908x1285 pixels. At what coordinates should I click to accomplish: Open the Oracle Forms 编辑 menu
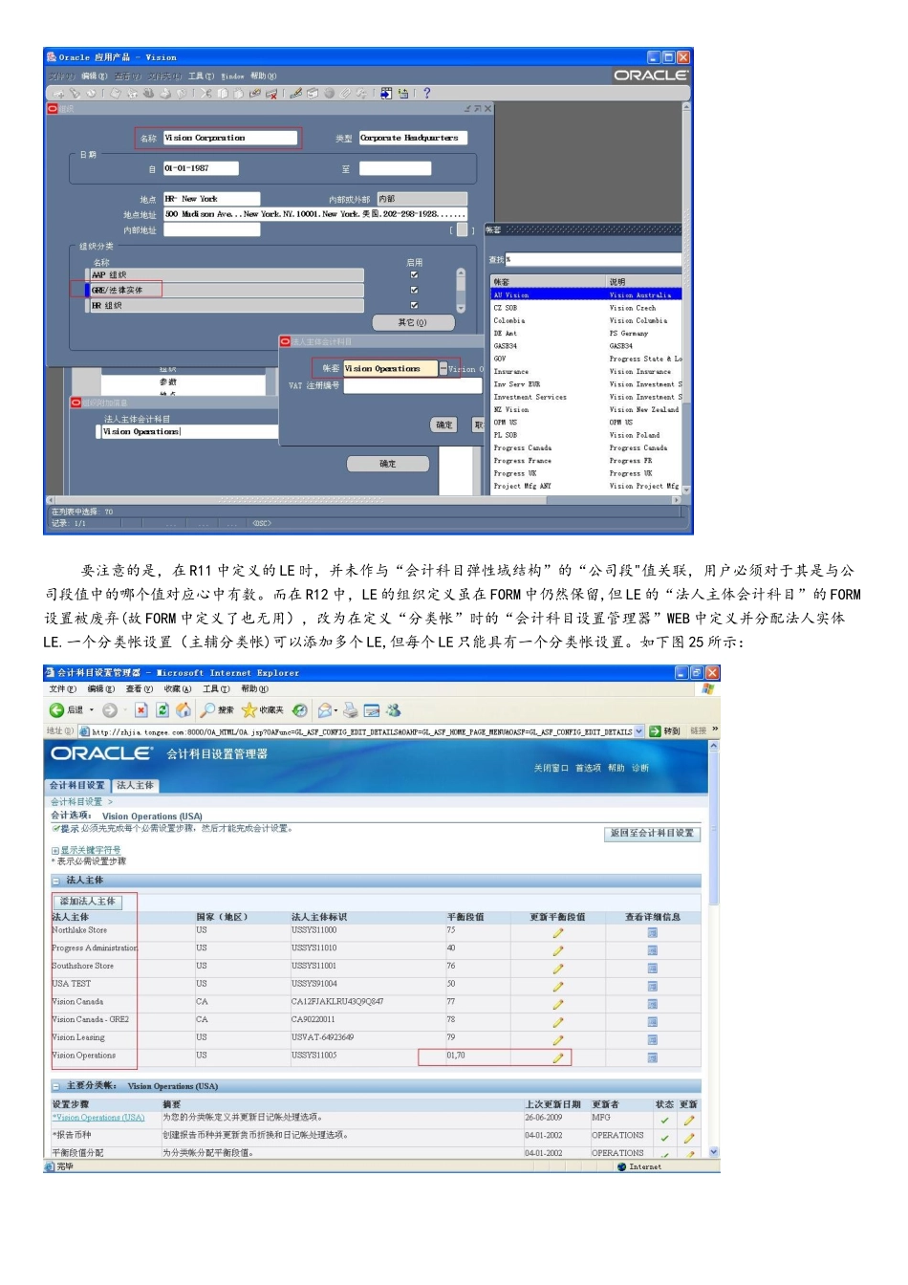pyautogui.click(x=94, y=76)
